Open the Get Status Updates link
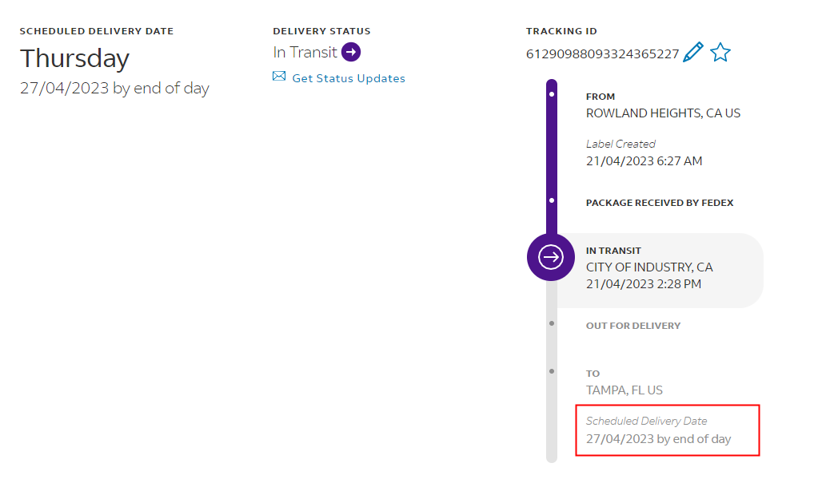The height and width of the screenshot is (479, 814). click(349, 78)
